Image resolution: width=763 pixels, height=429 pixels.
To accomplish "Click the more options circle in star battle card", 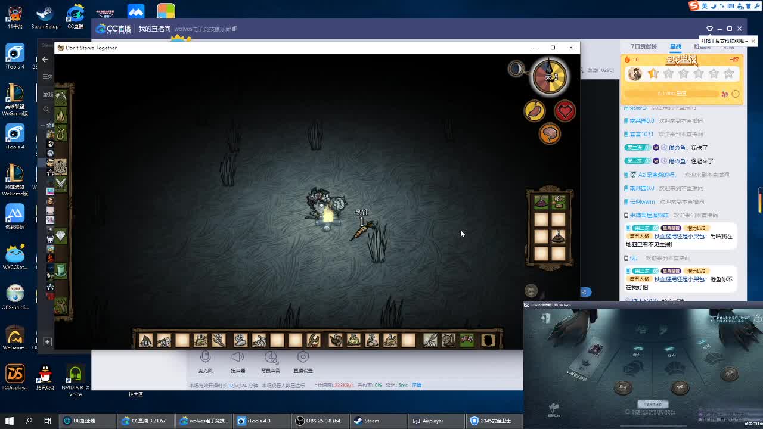I will (x=735, y=94).
